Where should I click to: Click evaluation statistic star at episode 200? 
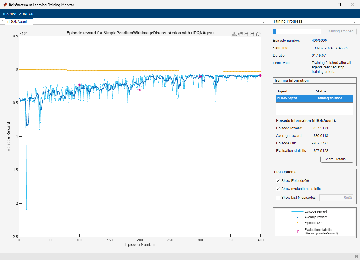pos(140,90)
